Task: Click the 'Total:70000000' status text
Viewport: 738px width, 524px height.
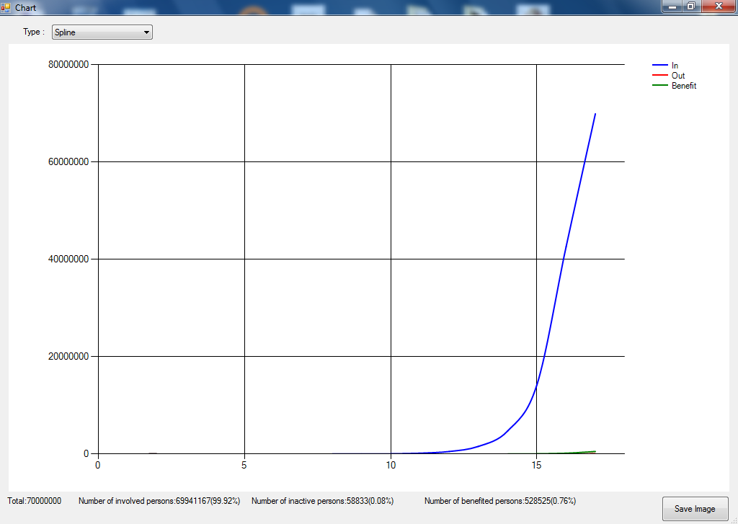Action: [x=35, y=501]
